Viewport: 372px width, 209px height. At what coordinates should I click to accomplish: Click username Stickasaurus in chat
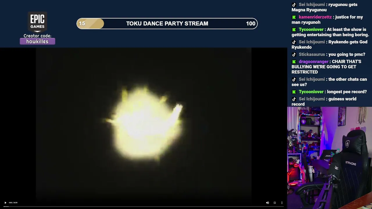point(312,55)
